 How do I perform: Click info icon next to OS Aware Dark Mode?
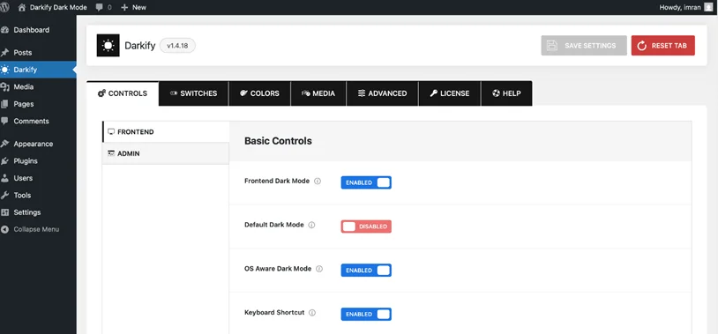click(x=319, y=269)
